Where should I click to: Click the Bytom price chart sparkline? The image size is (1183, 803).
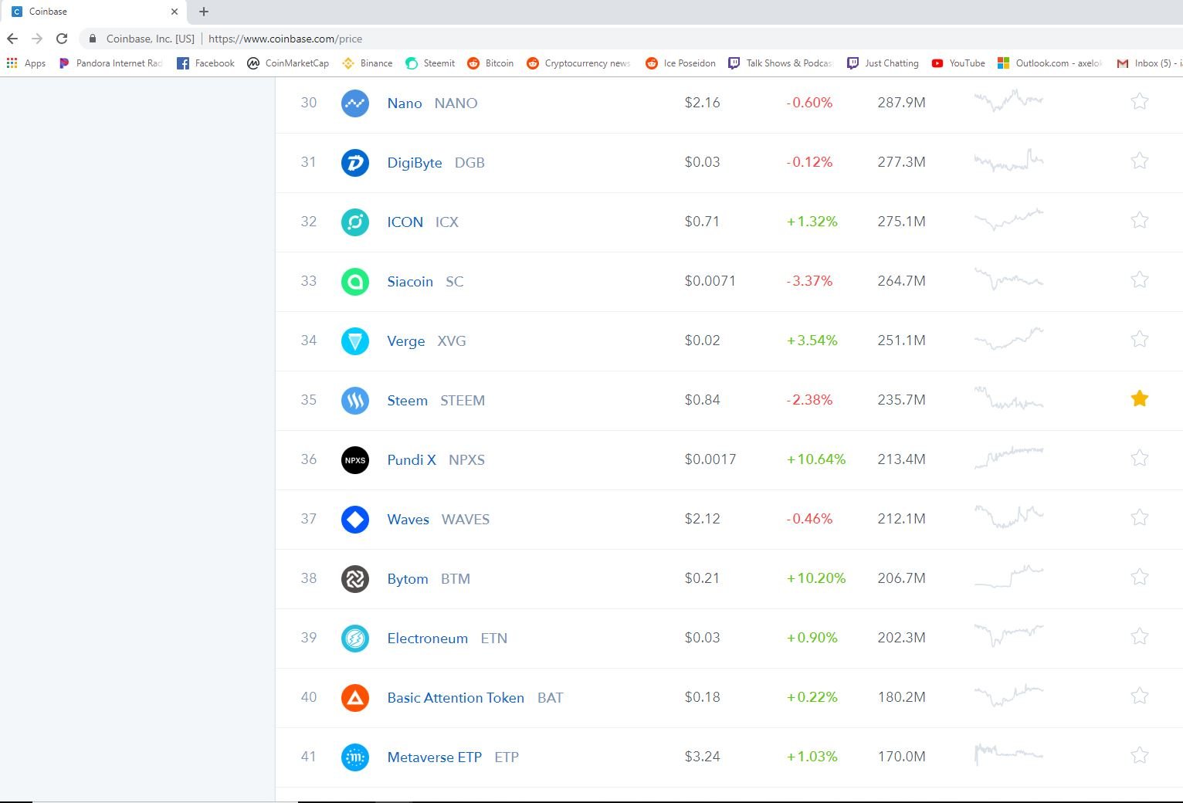tap(1008, 576)
